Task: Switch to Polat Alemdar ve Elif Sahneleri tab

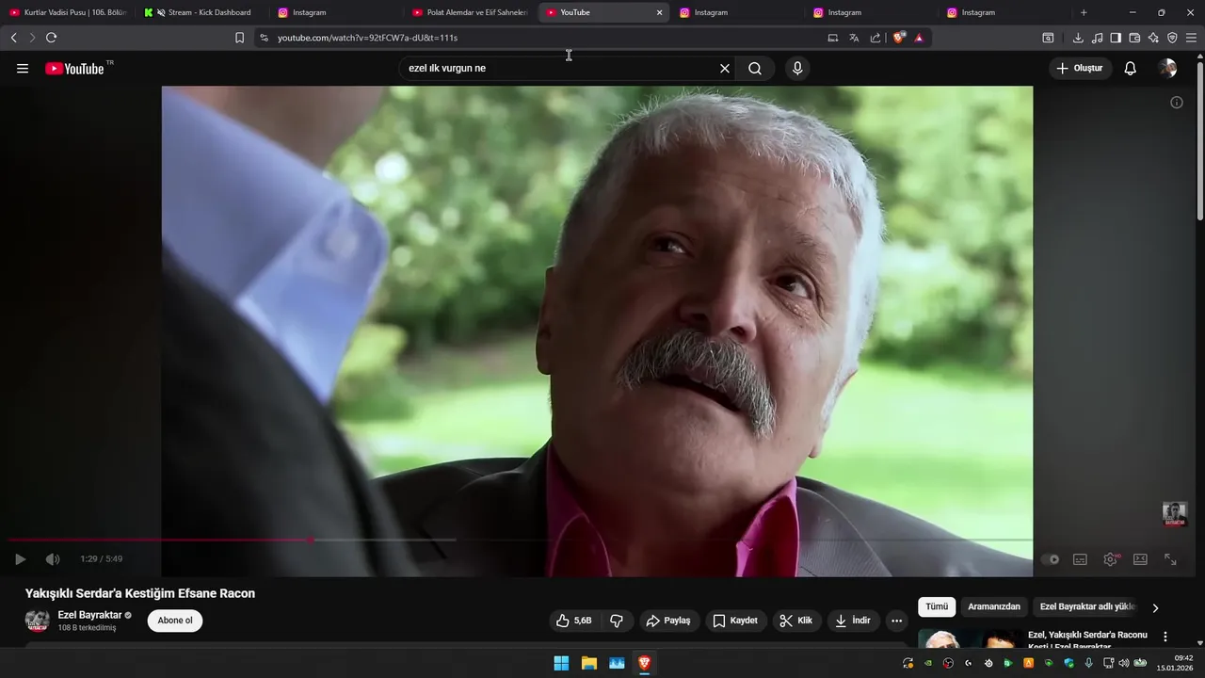Action: click(x=471, y=12)
